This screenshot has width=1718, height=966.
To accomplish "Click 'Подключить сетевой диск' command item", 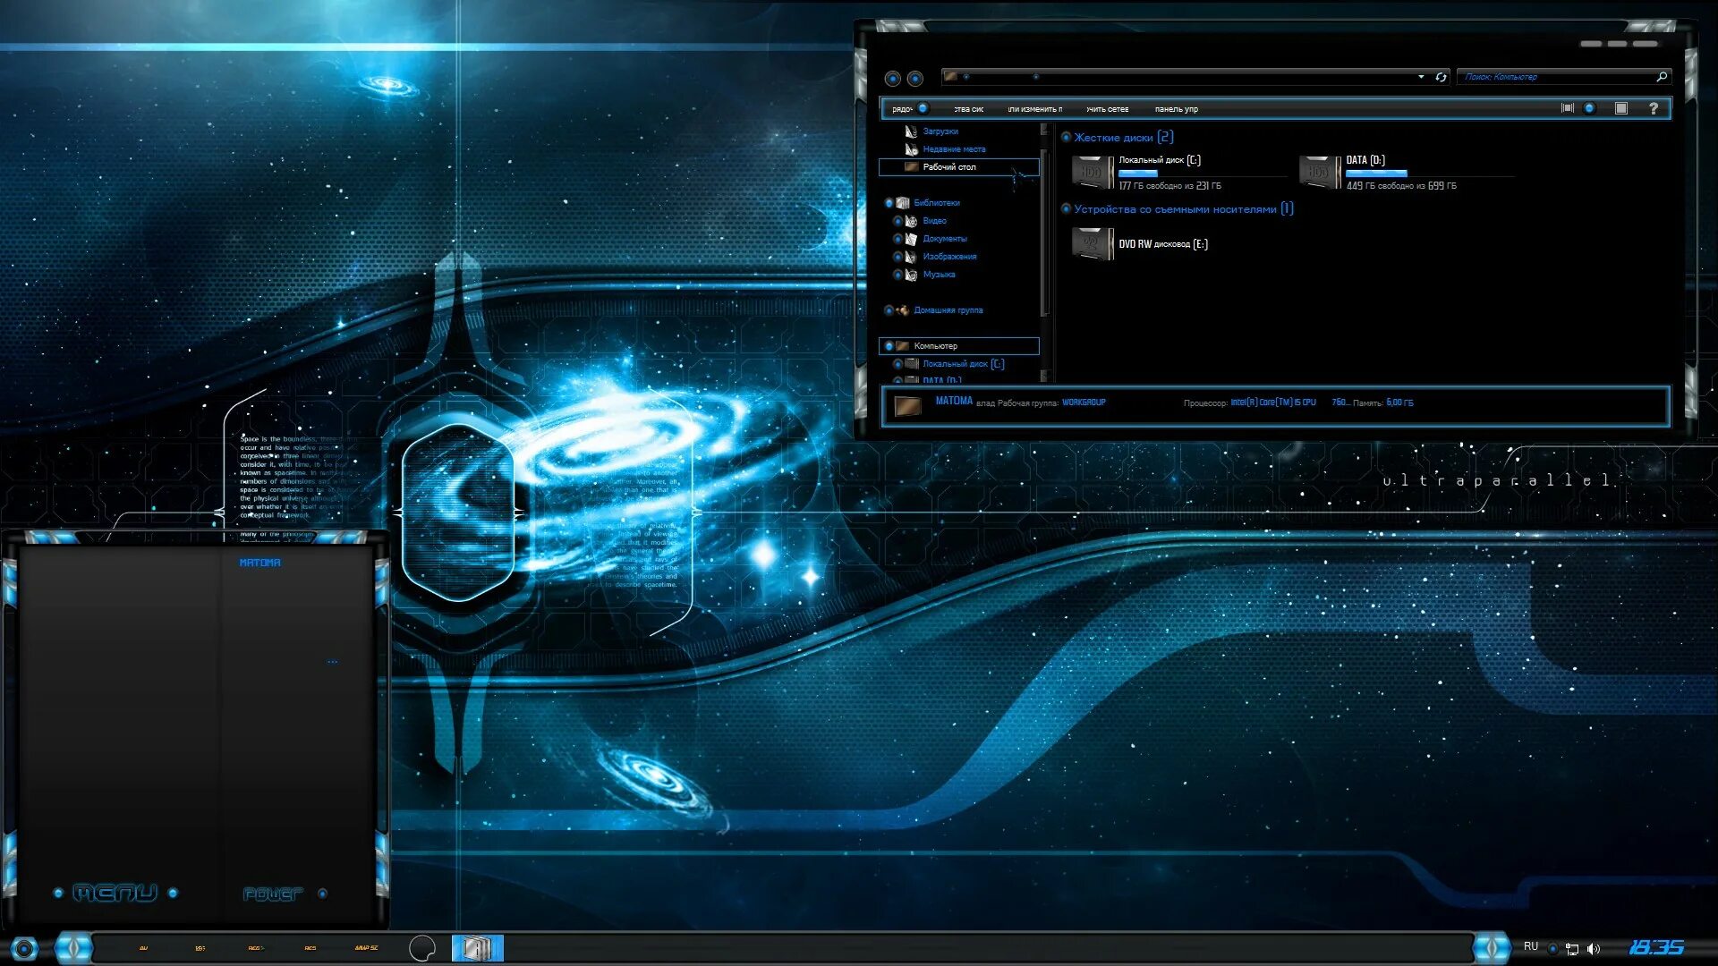I will point(1107,109).
